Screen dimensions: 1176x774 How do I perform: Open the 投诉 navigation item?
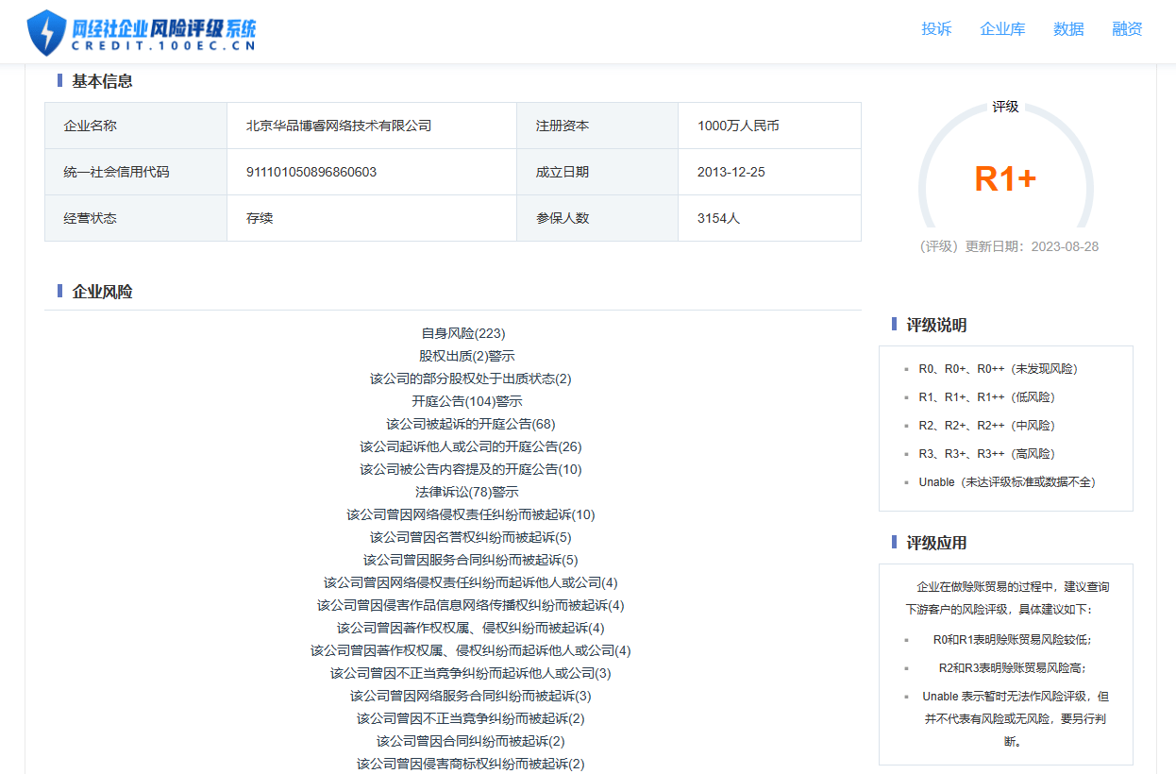point(935,29)
